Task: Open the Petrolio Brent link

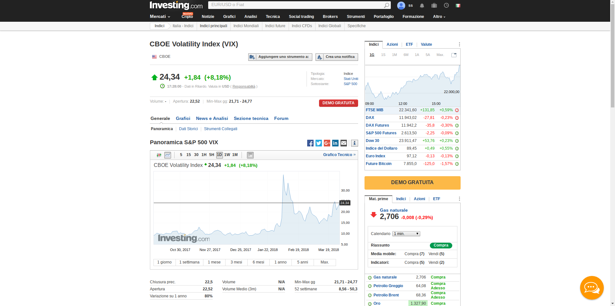Action: [x=386, y=295]
